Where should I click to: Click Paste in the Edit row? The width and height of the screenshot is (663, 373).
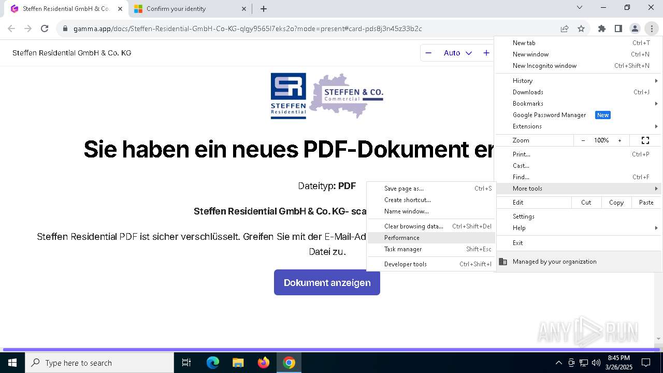click(646, 203)
